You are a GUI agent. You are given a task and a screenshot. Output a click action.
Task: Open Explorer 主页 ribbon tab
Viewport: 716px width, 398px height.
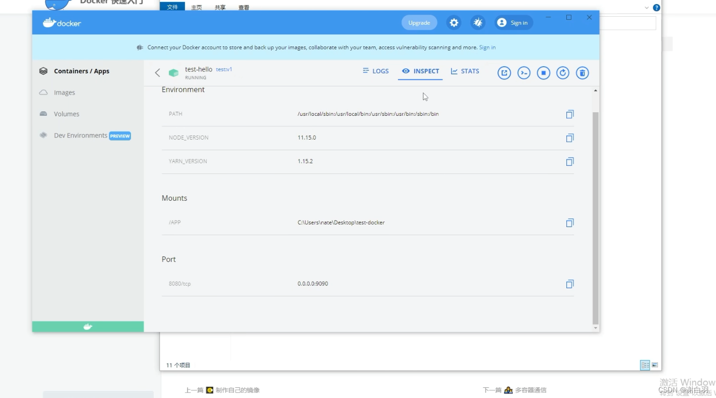point(196,8)
